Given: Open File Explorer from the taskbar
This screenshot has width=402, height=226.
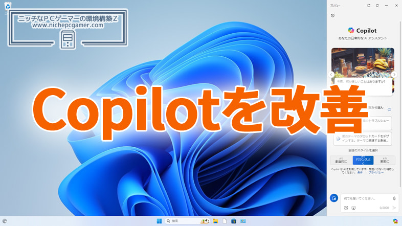Looking at the screenshot, I should pos(215,221).
